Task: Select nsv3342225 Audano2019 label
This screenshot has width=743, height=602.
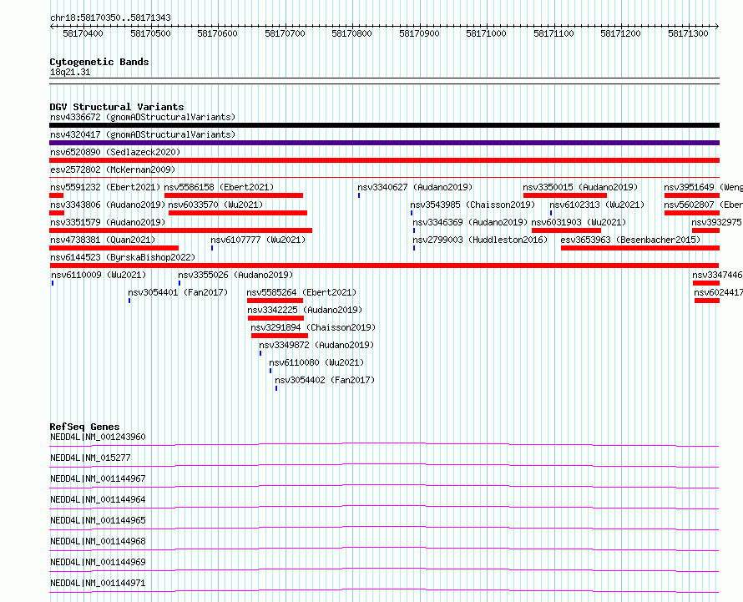Action: click(x=305, y=310)
